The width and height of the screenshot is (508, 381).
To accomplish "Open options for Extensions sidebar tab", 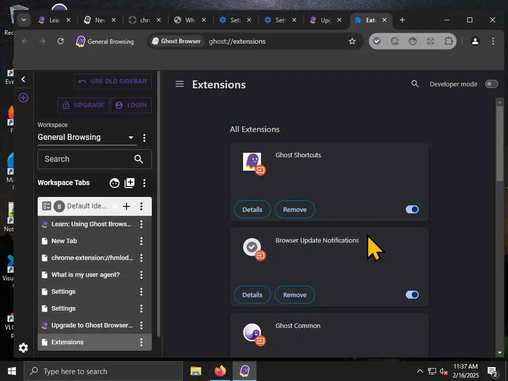I will coord(141,342).
